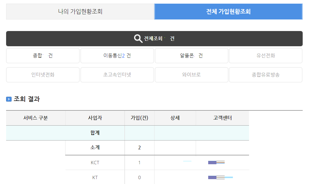Click the 합계 row in the results table
This screenshot has width=310, height=184.
[94, 133]
